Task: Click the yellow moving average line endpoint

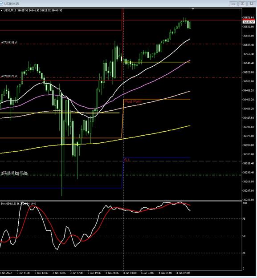Action: click(x=190, y=126)
